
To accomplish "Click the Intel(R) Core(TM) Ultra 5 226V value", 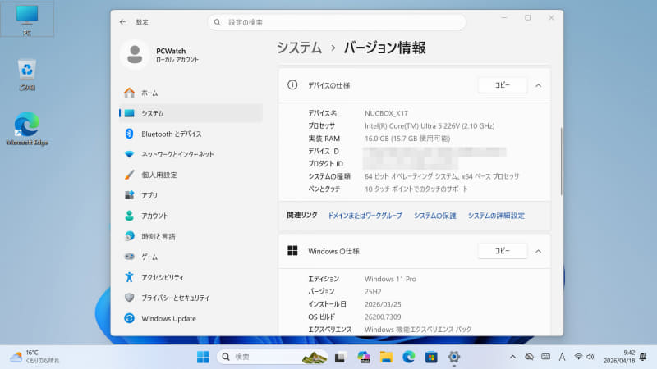I will 430,126.
